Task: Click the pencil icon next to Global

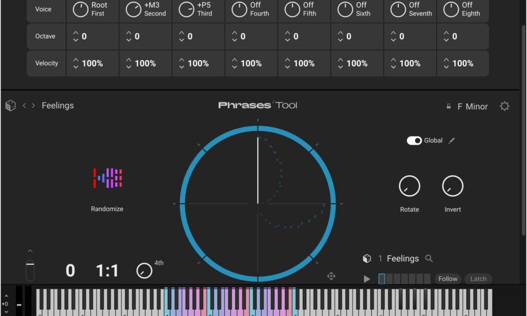Action: pyautogui.click(x=452, y=140)
